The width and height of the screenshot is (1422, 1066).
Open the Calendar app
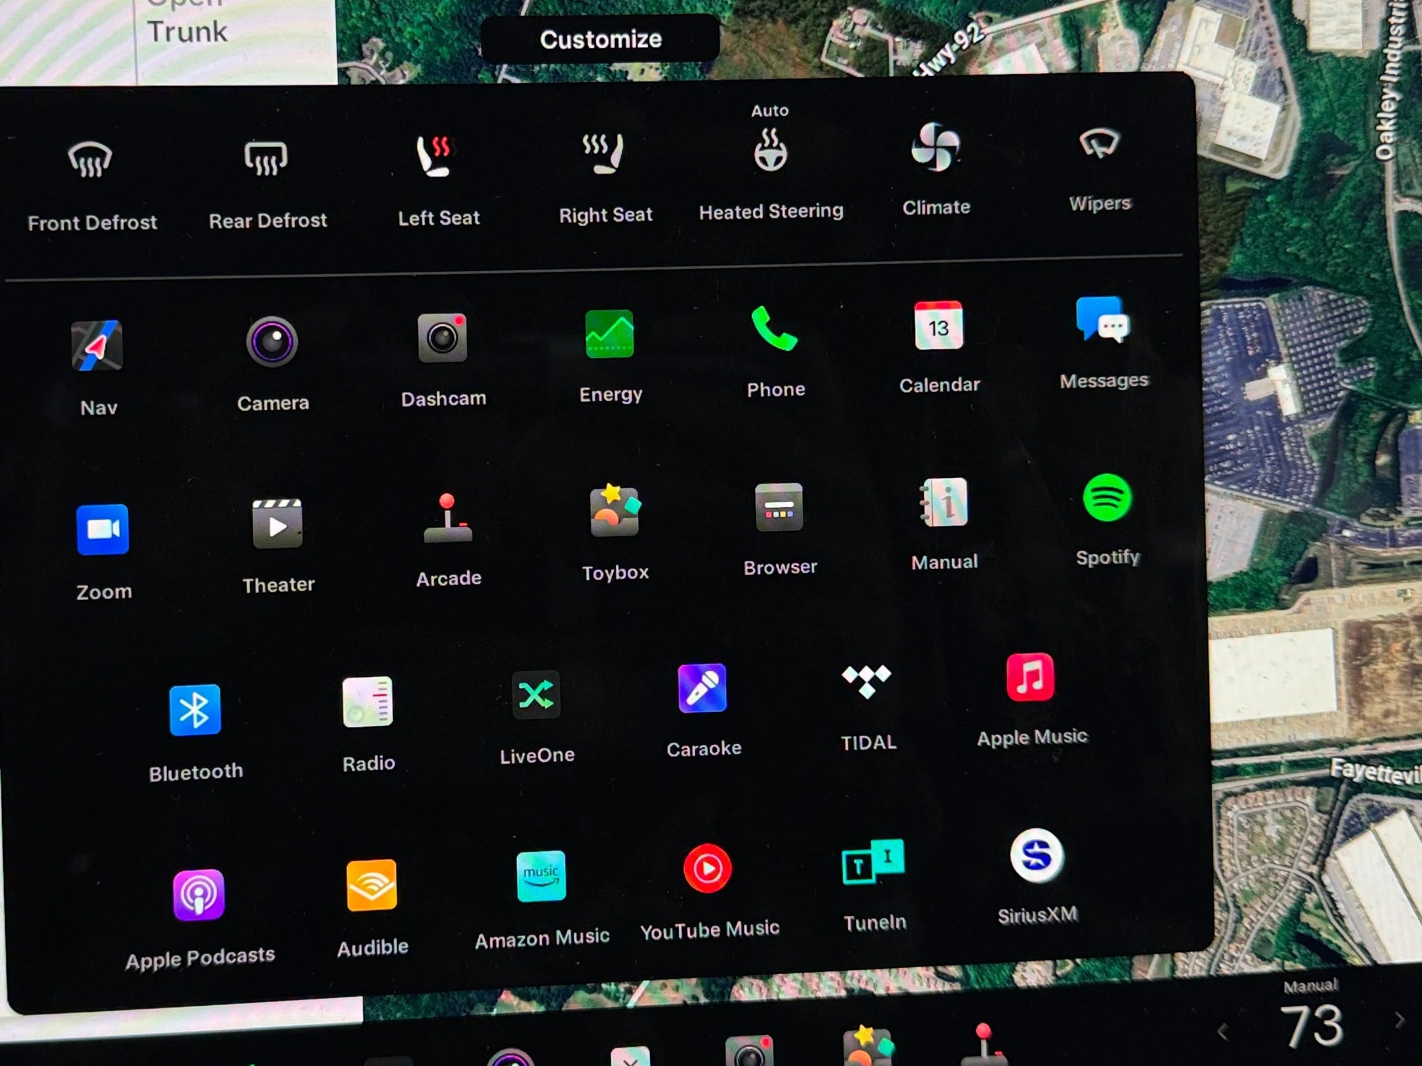[x=938, y=325]
